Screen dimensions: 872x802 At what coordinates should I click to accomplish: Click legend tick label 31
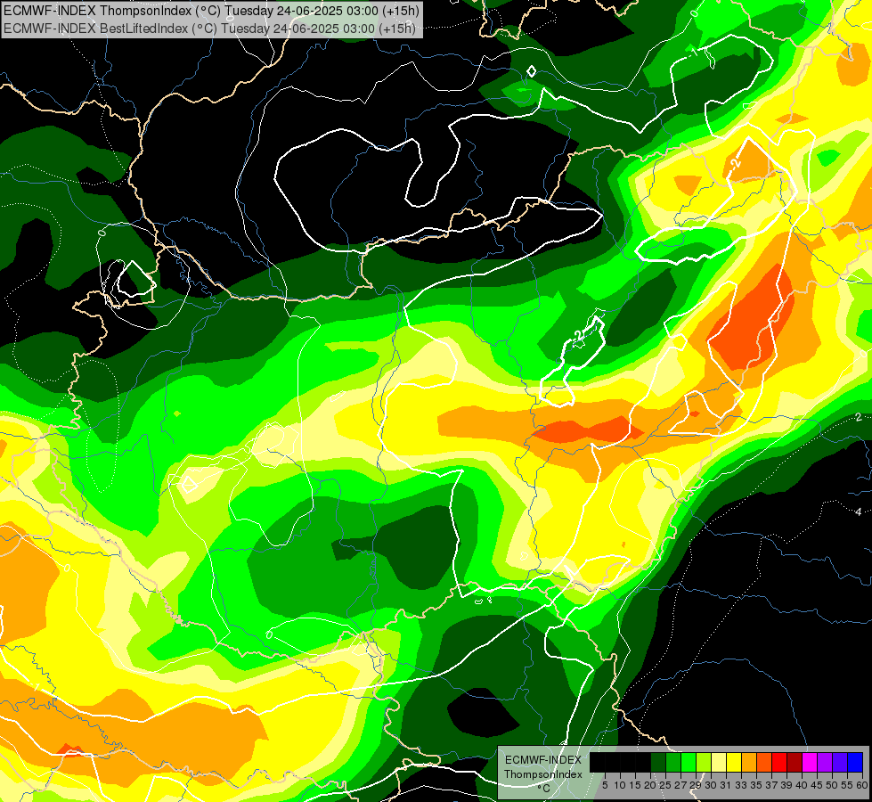point(727,785)
